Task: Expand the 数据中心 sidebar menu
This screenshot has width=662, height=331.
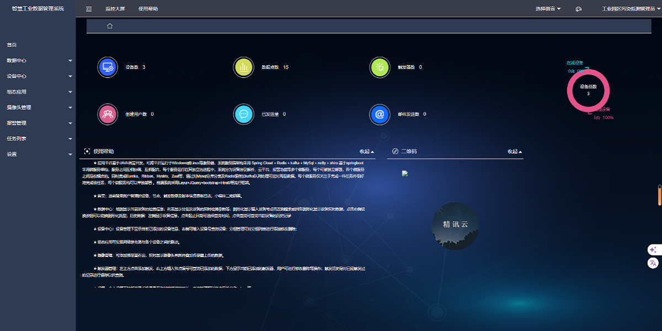Action: tap(38, 61)
